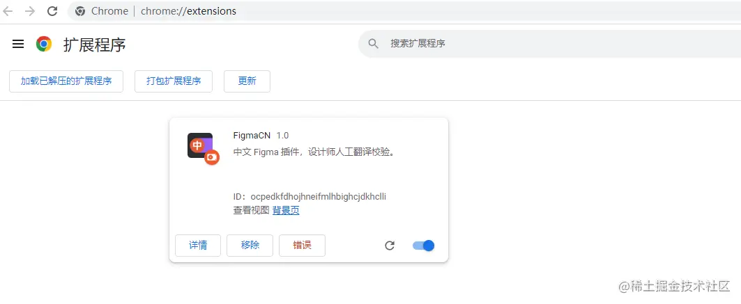
Task: Open the 背景页 link
Action: [286, 211]
